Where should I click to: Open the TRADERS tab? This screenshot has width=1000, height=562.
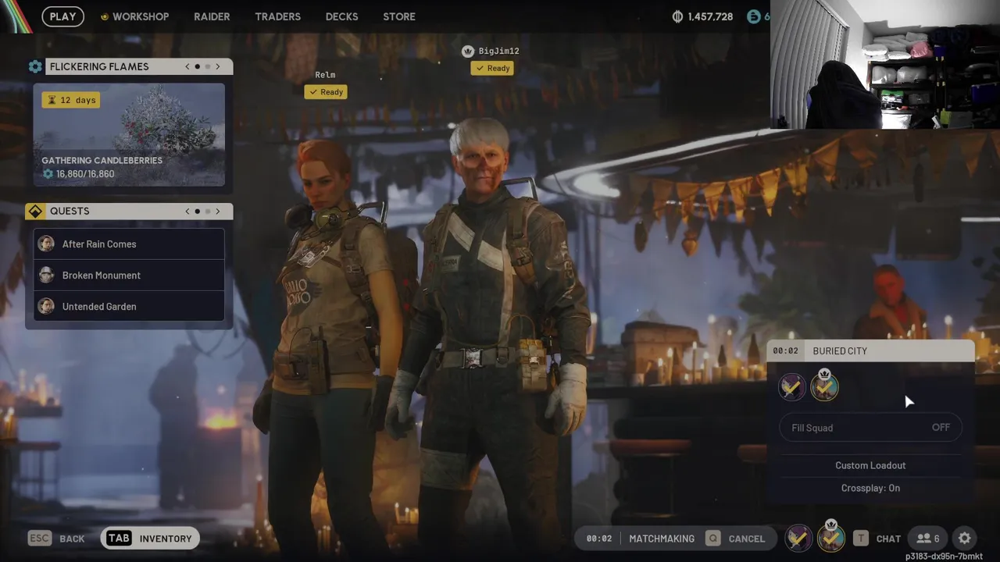277,16
